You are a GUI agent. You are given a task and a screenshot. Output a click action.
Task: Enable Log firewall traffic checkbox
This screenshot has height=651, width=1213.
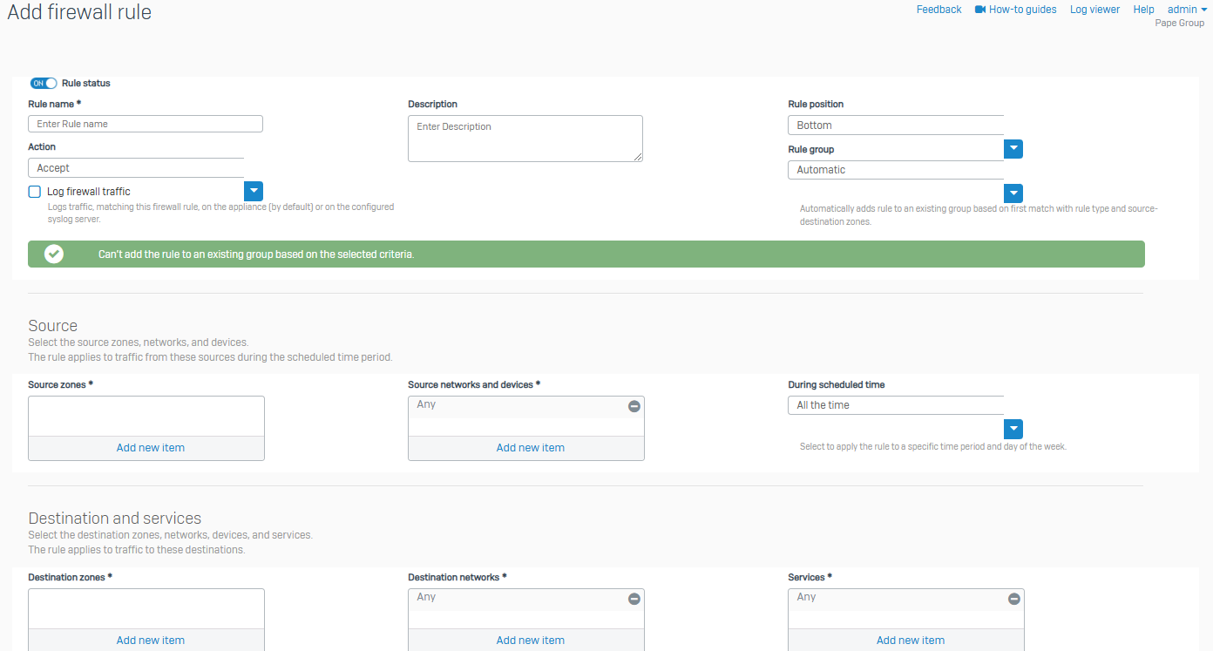[35, 192]
